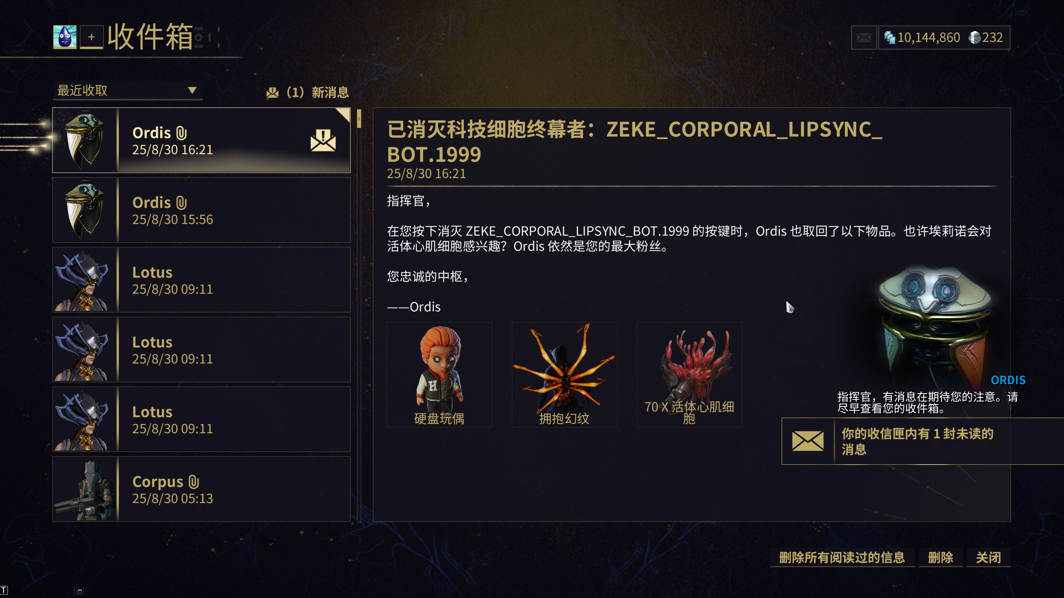Click the message list scrollbar handle
This screenshot has width=1064, height=598.
tap(359, 119)
